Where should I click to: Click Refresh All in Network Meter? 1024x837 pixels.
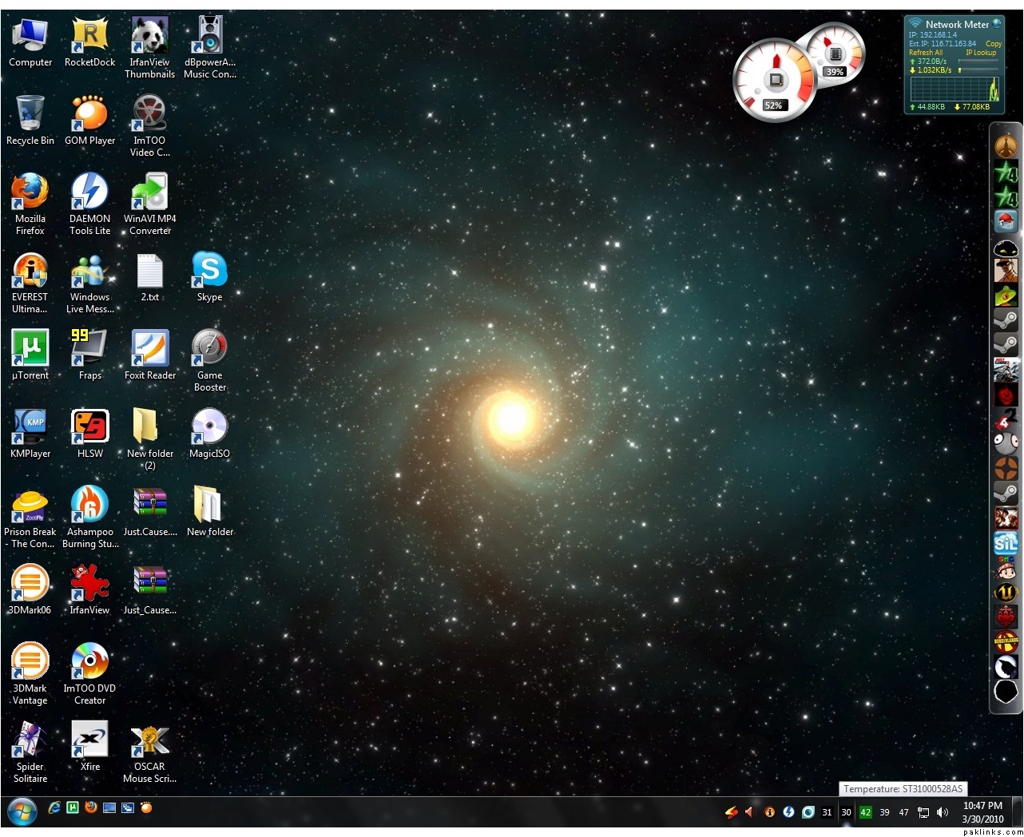click(925, 53)
